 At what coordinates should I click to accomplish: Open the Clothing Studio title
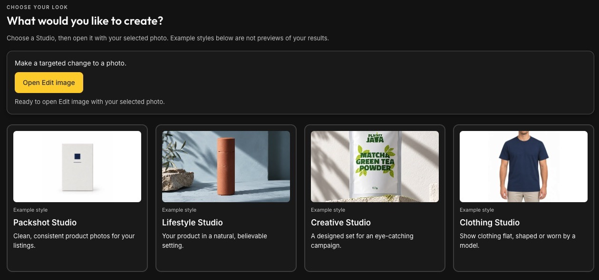490,223
